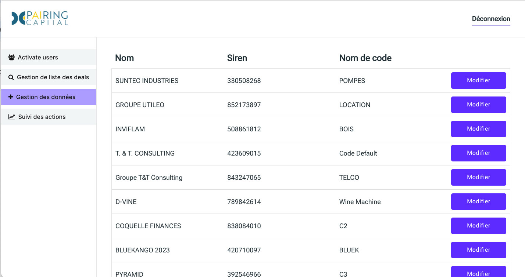Click the chart icon beside Suivi des actions

pyautogui.click(x=12, y=117)
